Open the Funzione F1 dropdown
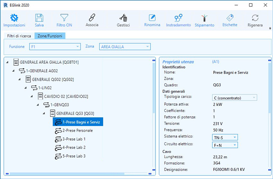Screen dimensions: 273x179 pos(55,47)
